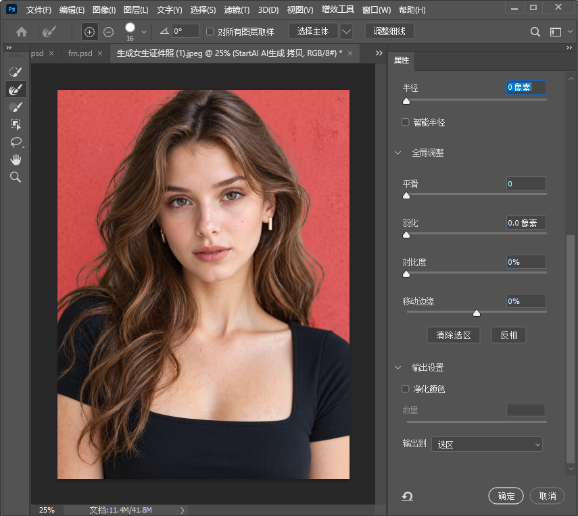Click the 移动边缘 slider handle
The height and width of the screenshot is (516, 578).
(x=477, y=313)
